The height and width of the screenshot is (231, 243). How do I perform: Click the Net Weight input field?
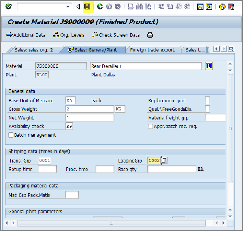point(90,118)
